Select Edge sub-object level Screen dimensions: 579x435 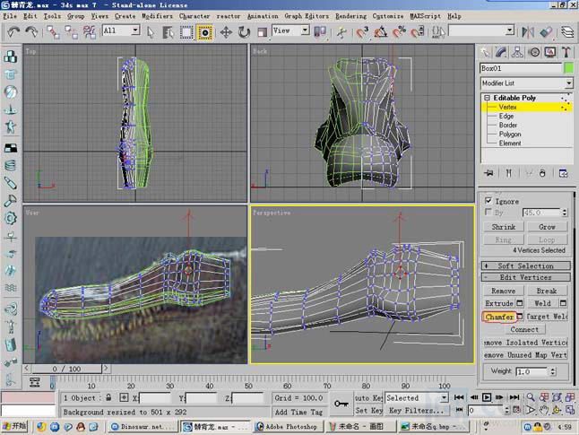506,116
